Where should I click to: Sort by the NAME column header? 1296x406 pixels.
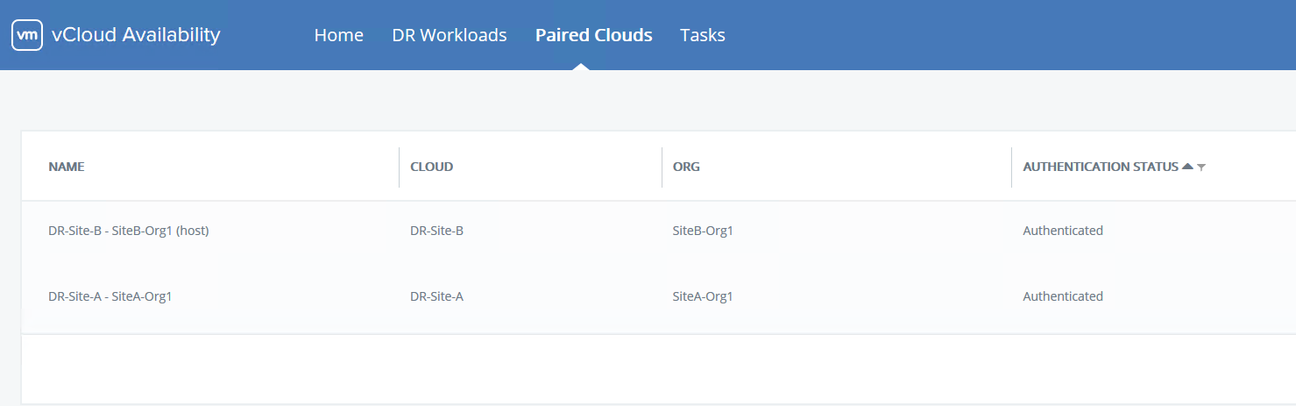pyautogui.click(x=67, y=167)
